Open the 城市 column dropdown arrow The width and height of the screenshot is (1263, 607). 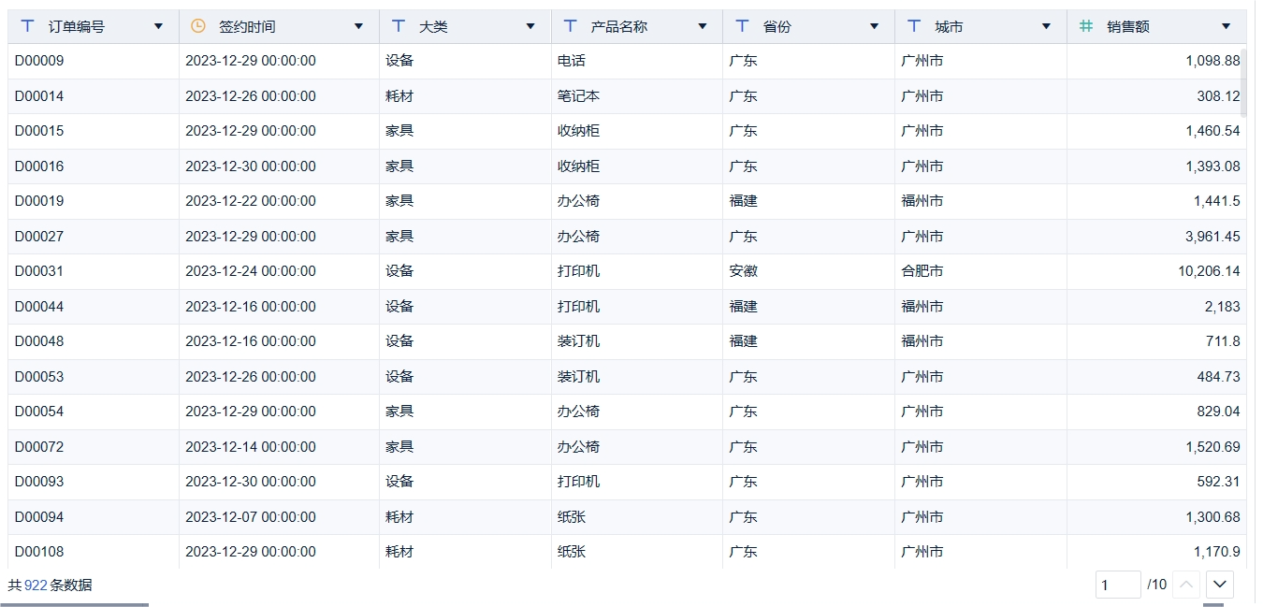[x=1046, y=27]
